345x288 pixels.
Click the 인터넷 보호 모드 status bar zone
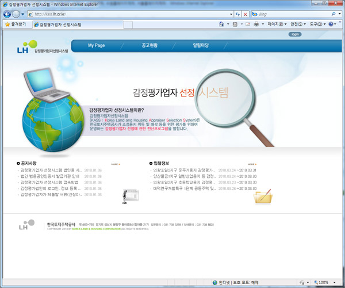(238, 282)
